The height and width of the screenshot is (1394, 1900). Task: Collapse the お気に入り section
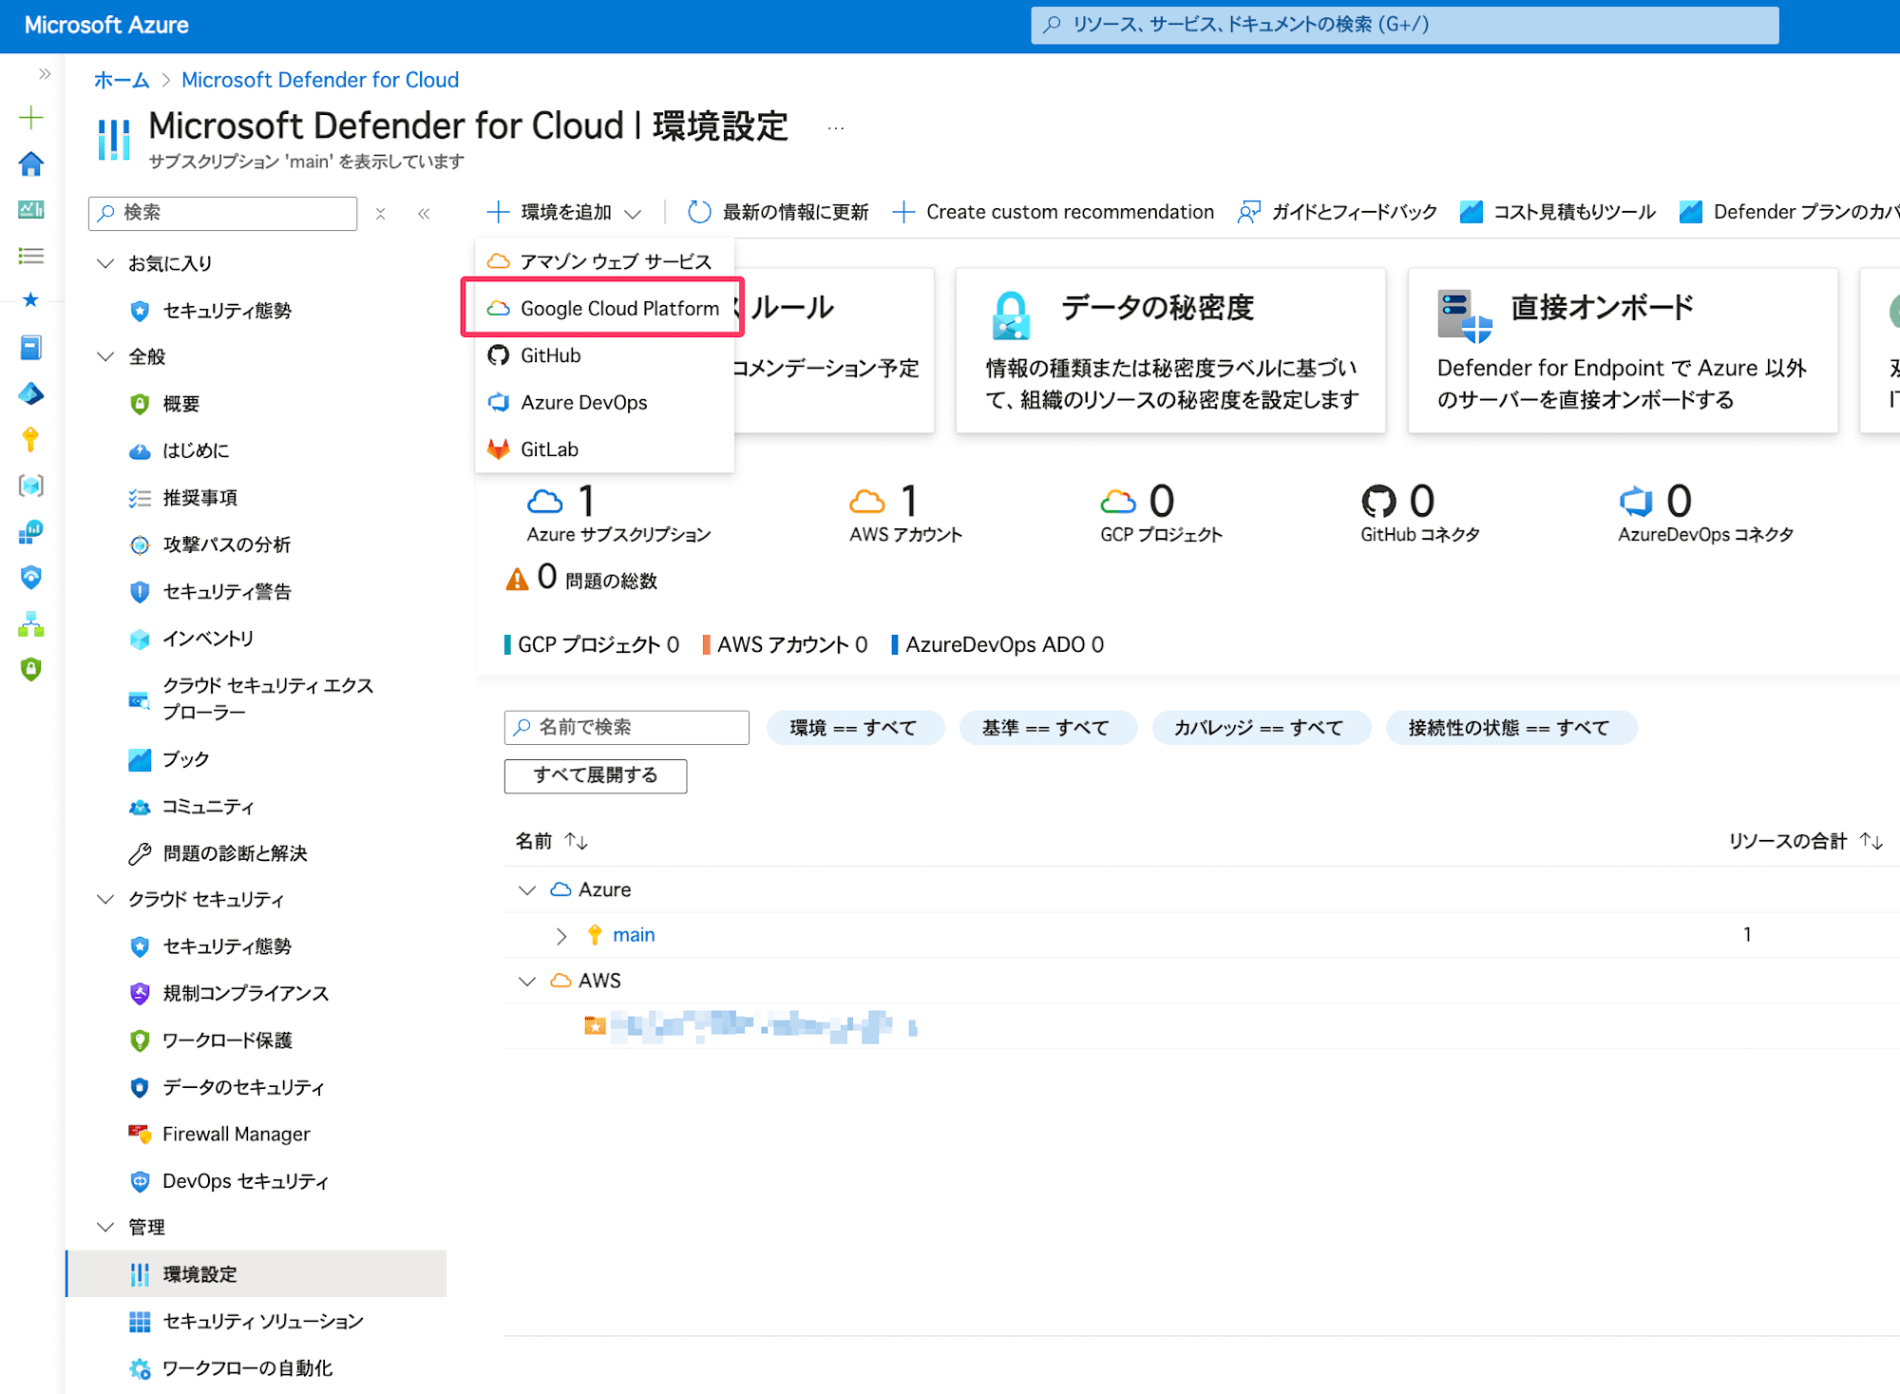click(105, 263)
